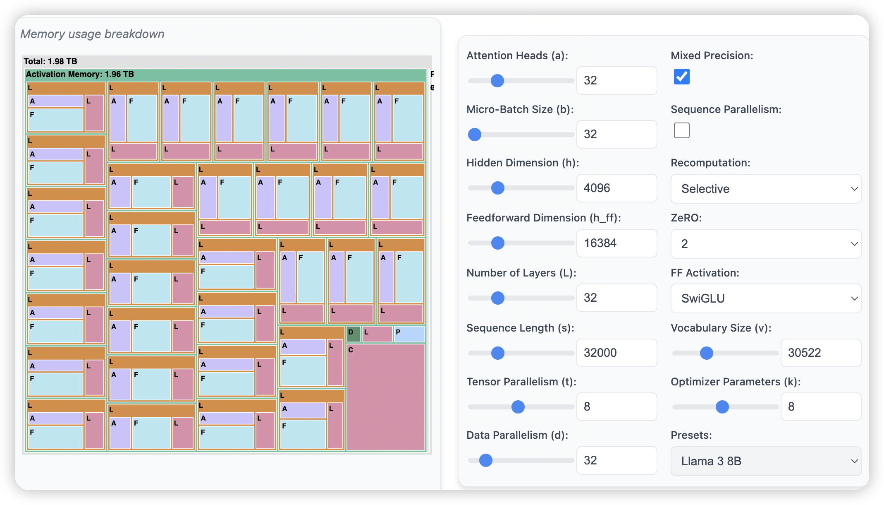Image resolution: width=884 pixels, height=505 pixels.
Task: Click the Optimizer Parameters slider thumb
Action: coord(722,407)
